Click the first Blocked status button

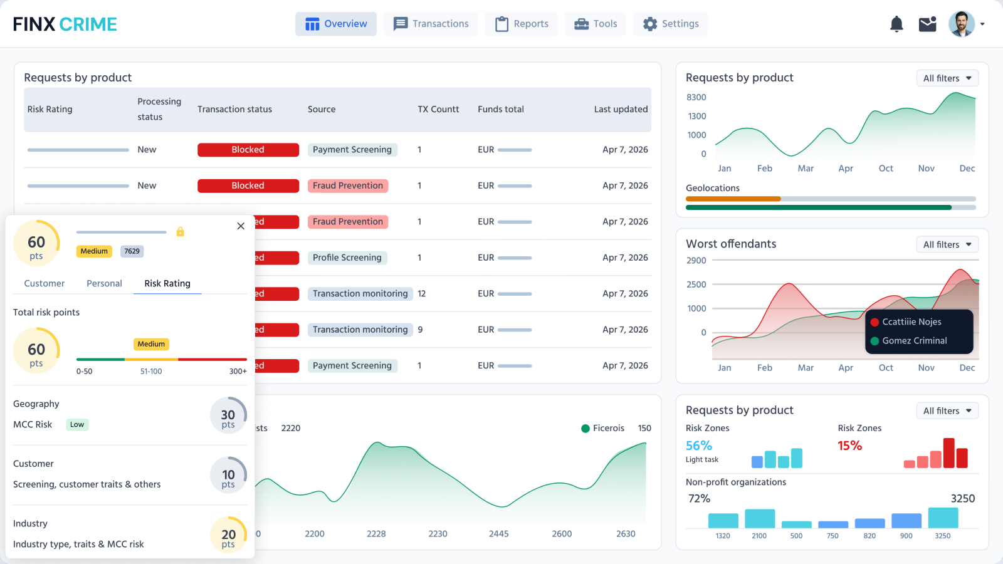coord(248,149)
